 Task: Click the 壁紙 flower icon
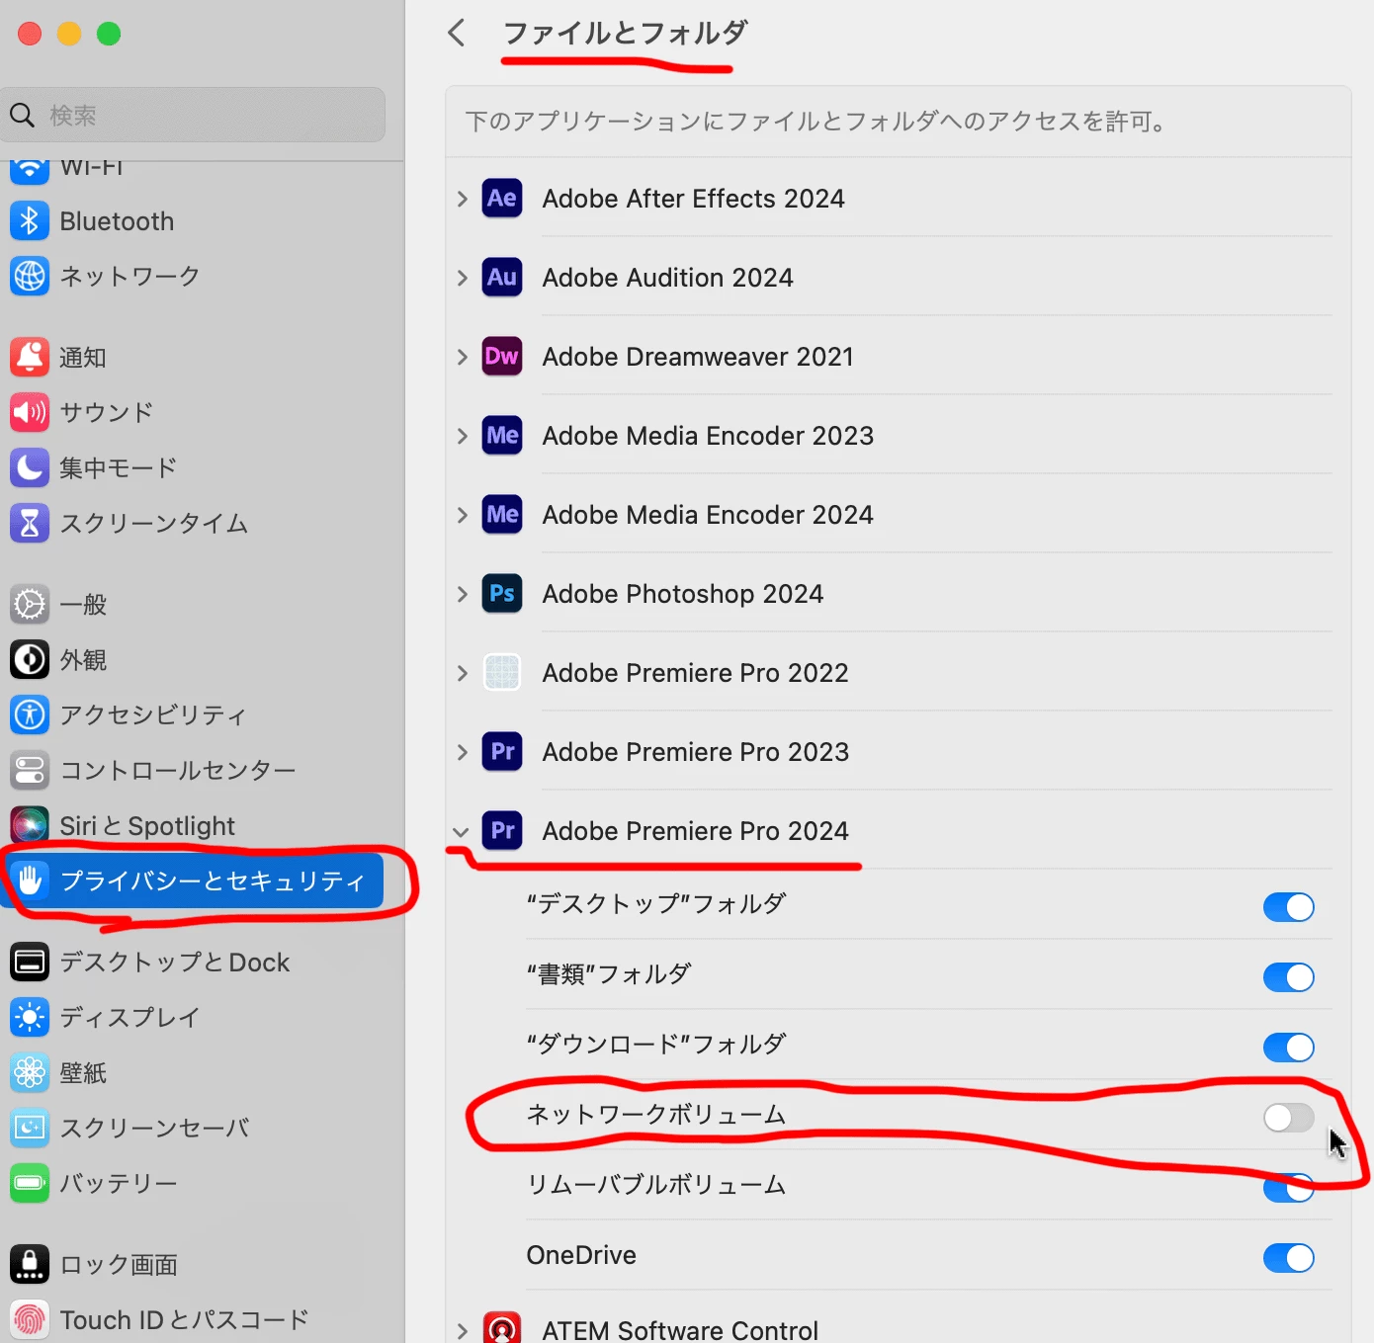click(30, 1072)
